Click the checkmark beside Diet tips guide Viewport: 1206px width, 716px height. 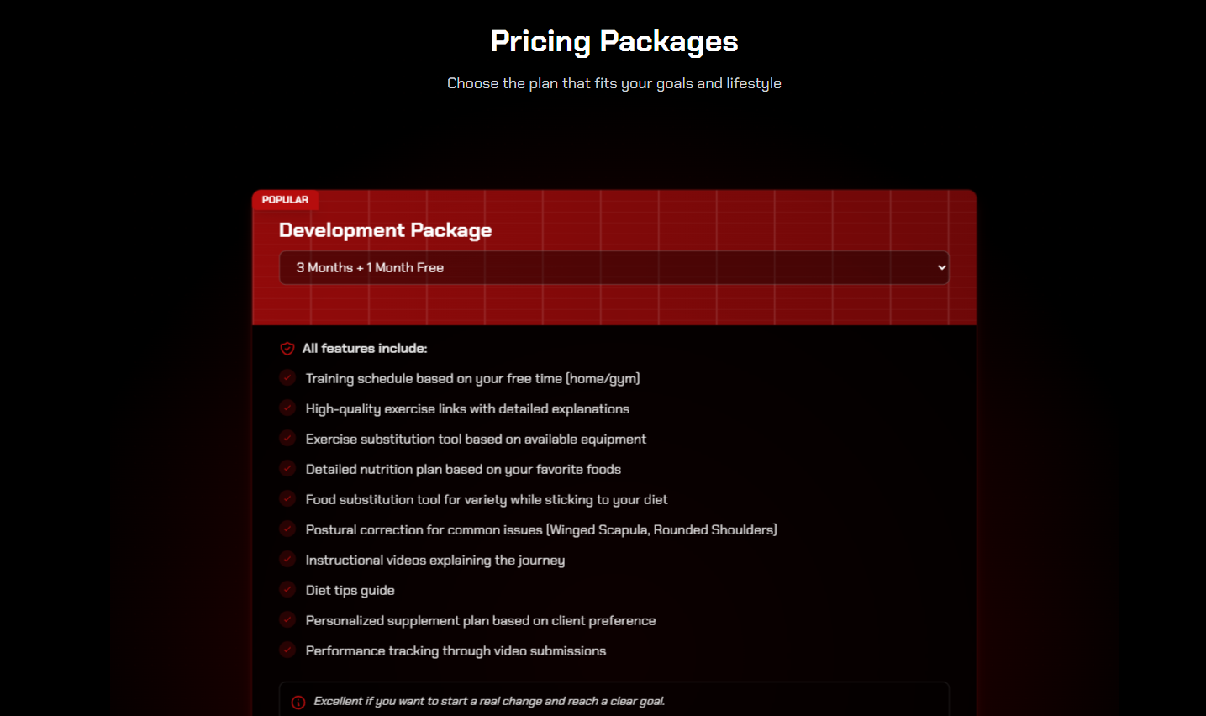287,590
